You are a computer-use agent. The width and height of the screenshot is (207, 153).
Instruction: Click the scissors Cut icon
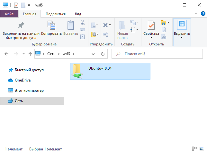83,23
